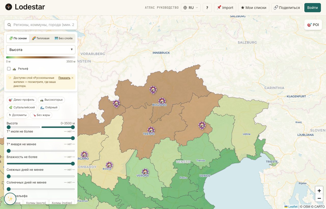Image resolution: width=326 pixels, height=209 pixels.
Task: Apply the Высокогорье preset chip
Action: [x=51, y=100]
